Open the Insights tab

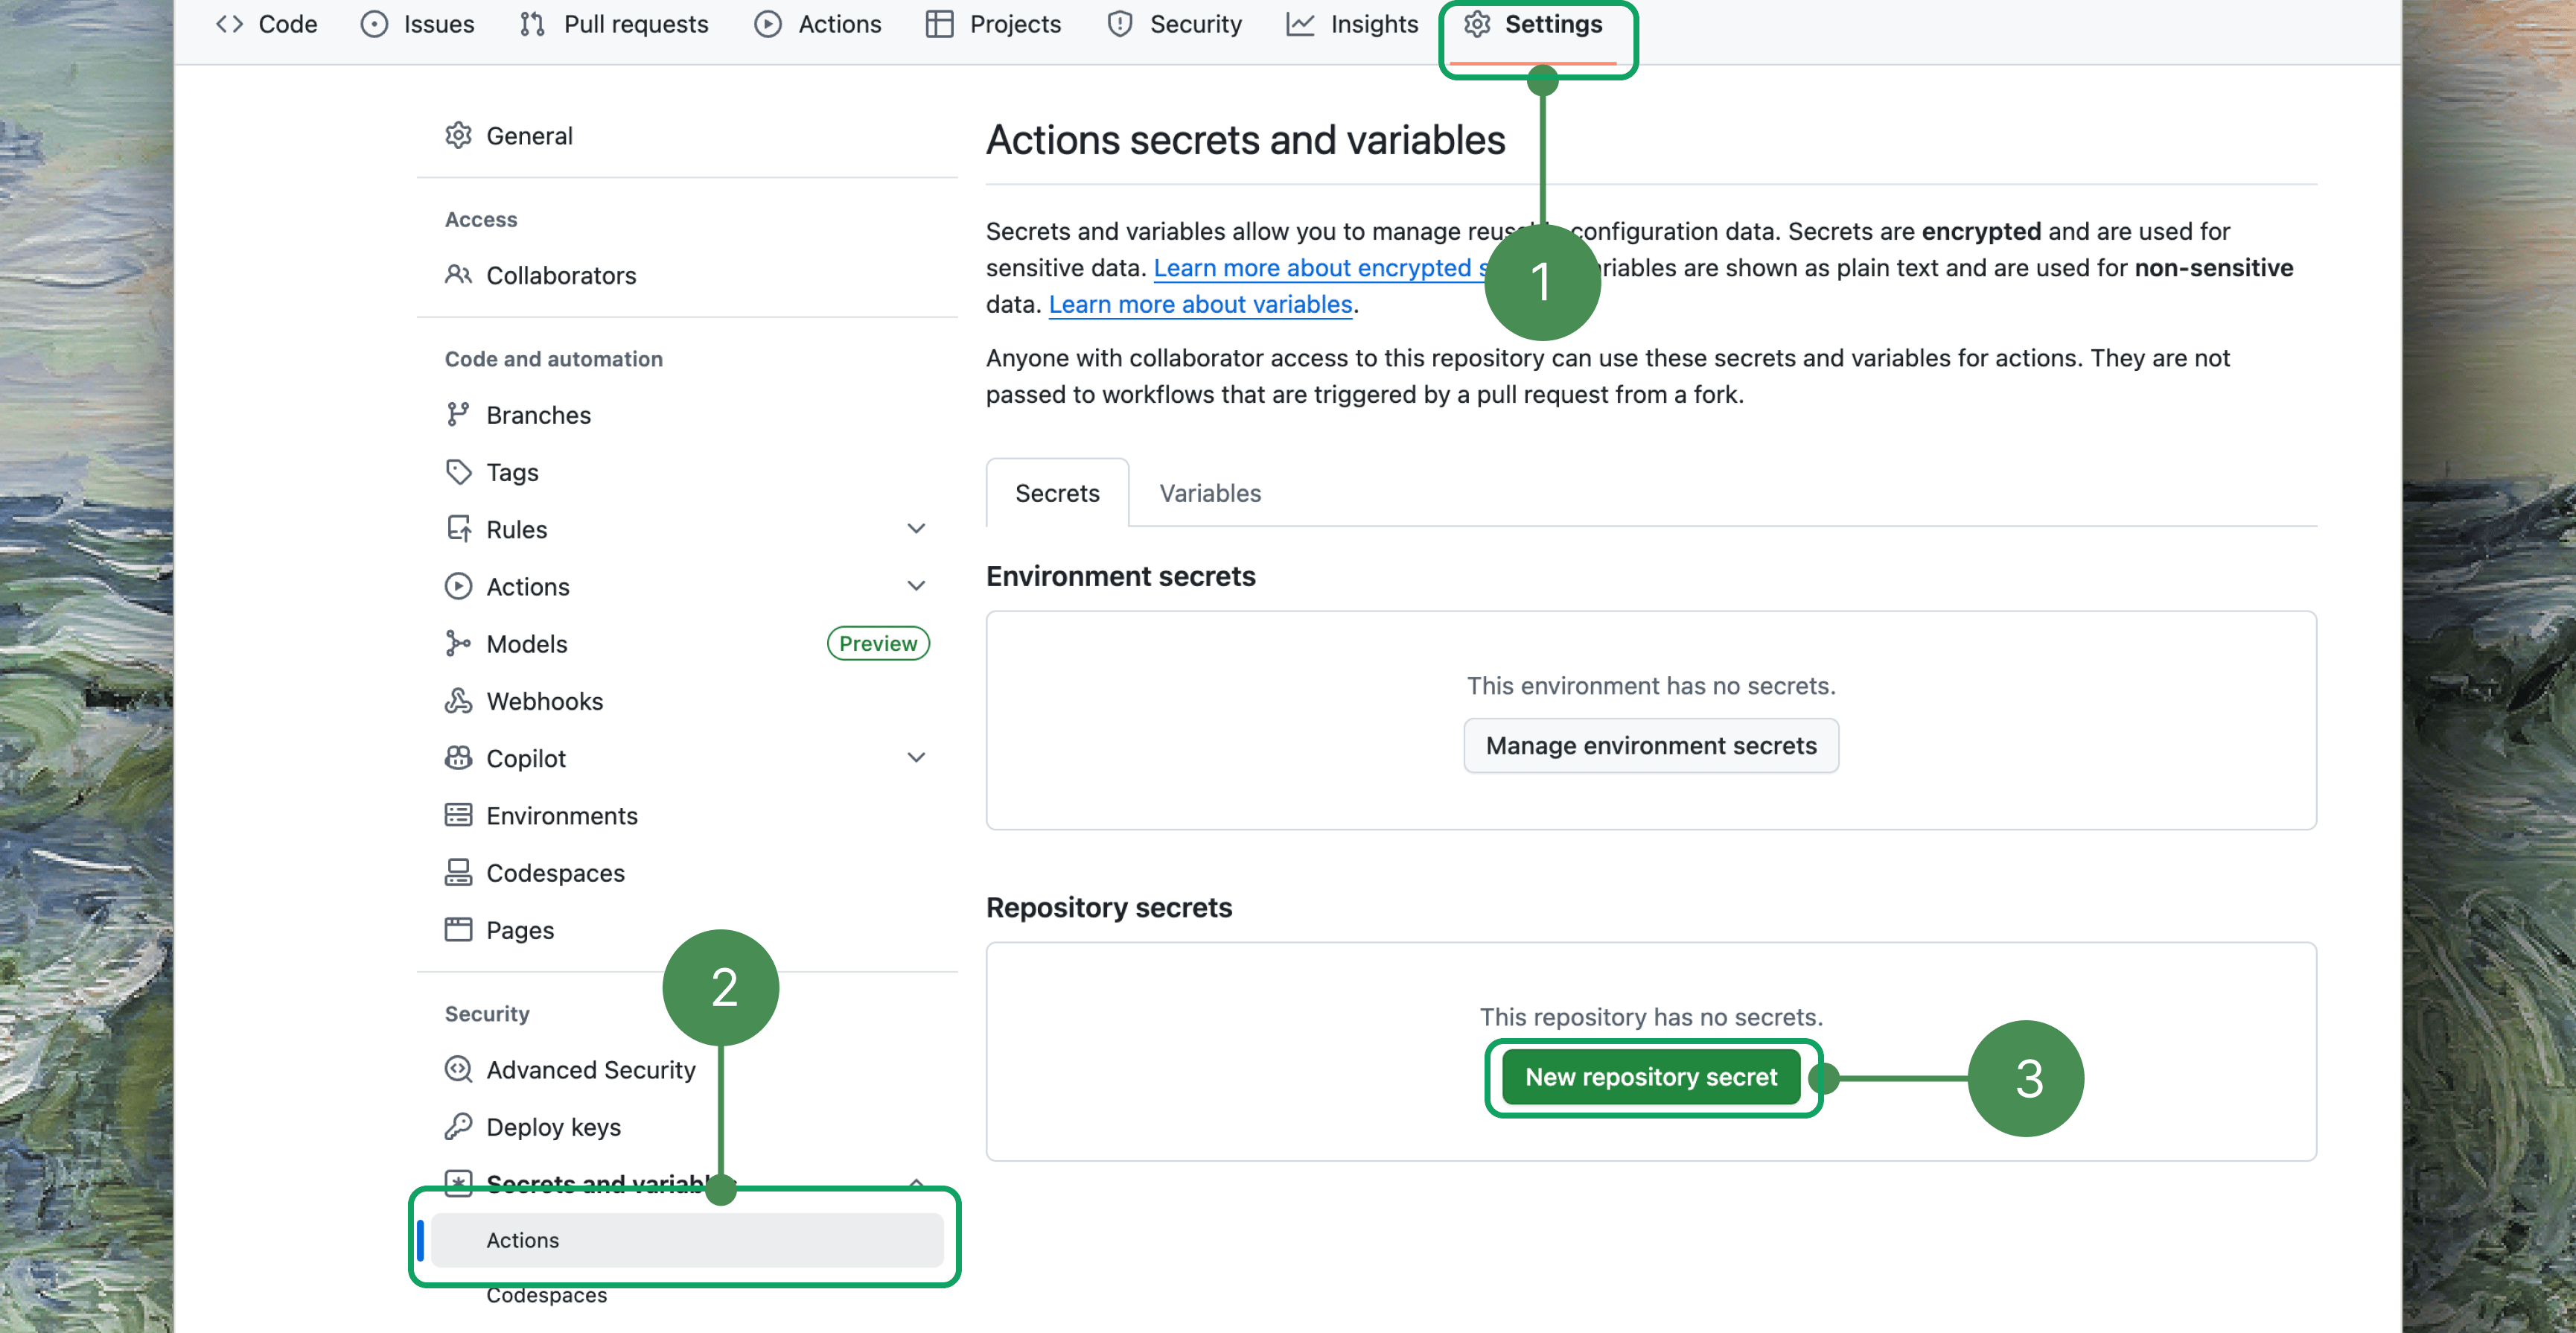point(1353,24)
